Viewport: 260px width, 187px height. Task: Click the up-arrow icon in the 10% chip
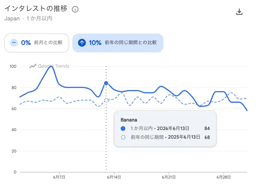coord(82,43)
